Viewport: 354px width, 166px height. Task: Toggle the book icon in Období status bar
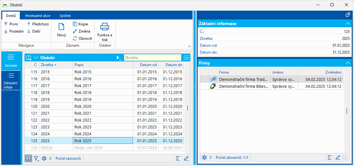[x=29, y=158]
